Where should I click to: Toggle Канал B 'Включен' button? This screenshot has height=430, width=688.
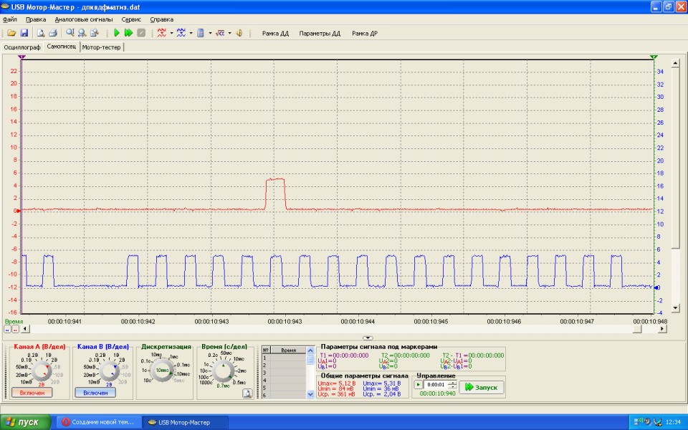(x=95, y=392)
